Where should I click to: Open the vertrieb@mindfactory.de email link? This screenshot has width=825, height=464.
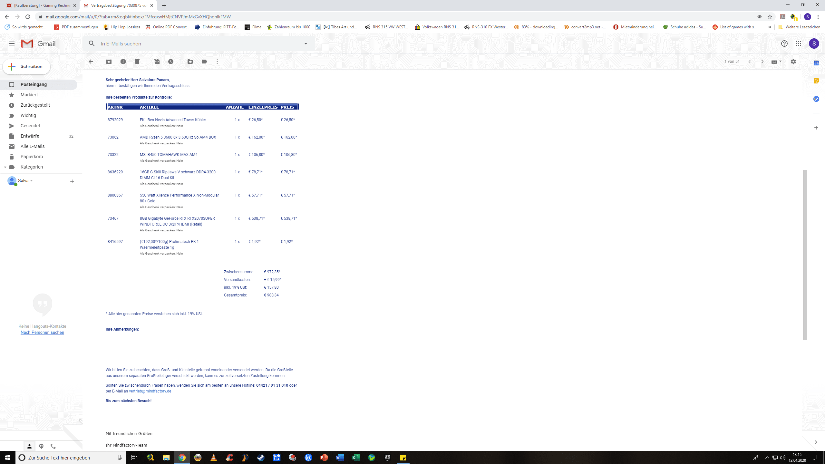pos(150,391)
